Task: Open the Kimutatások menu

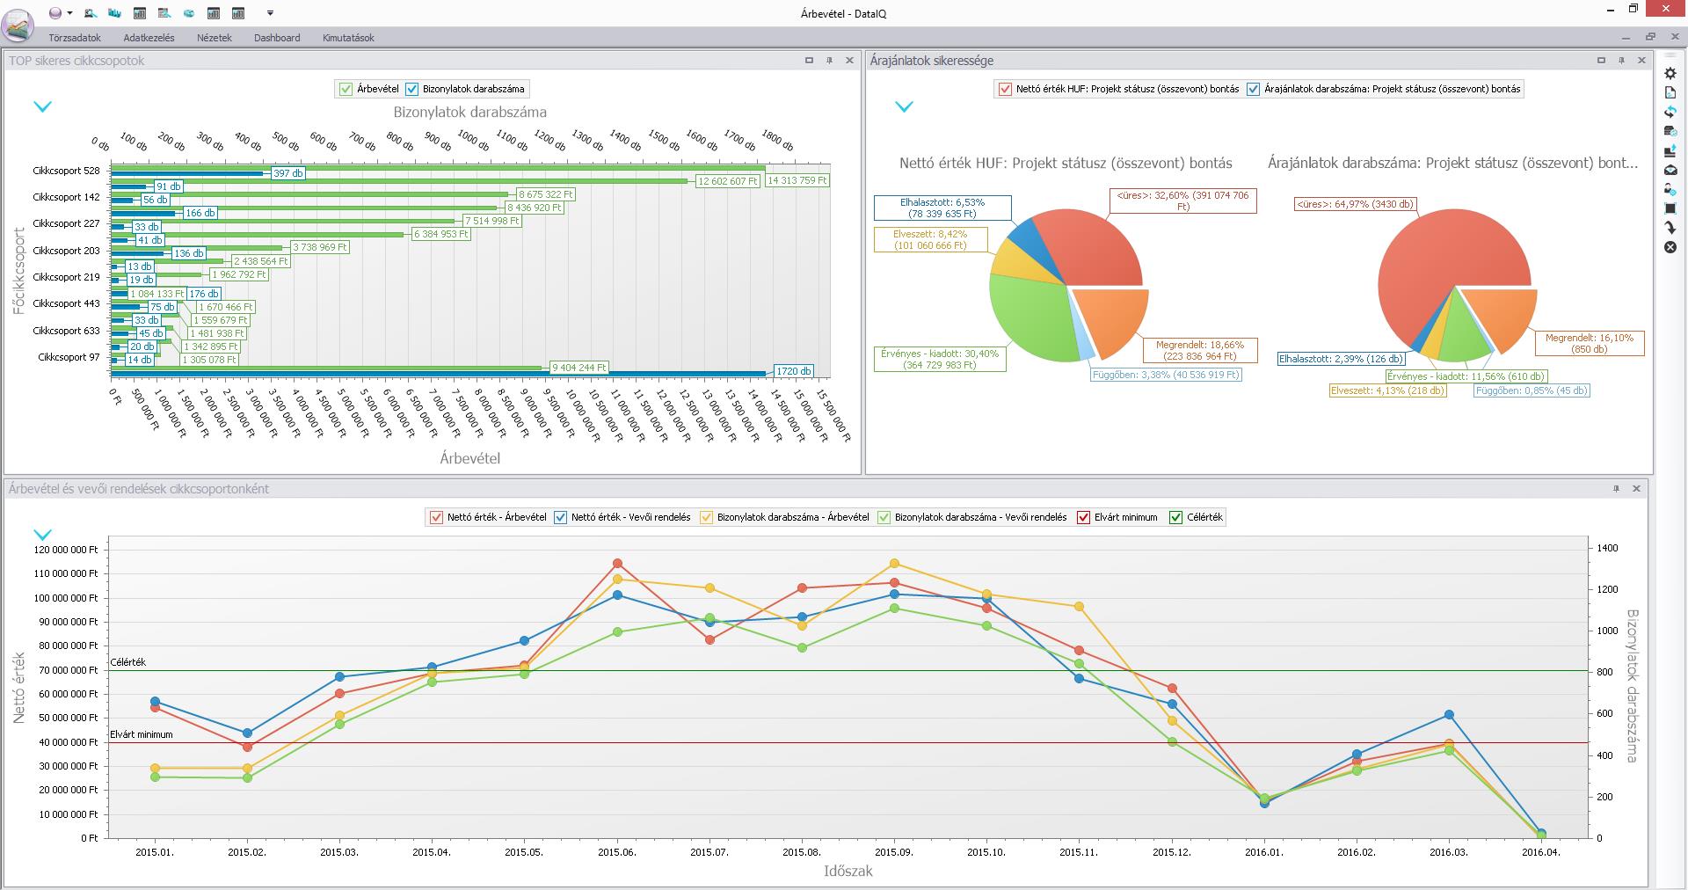Action: point(348,38)
